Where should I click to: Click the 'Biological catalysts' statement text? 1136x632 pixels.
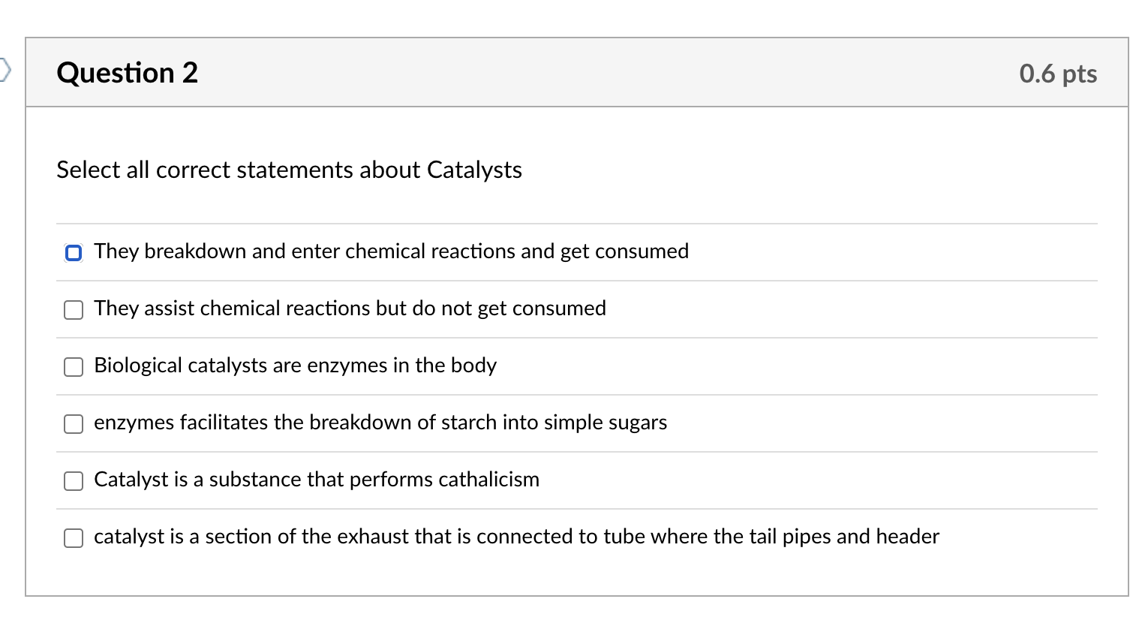pyautogui.click(x=295, y=366)
